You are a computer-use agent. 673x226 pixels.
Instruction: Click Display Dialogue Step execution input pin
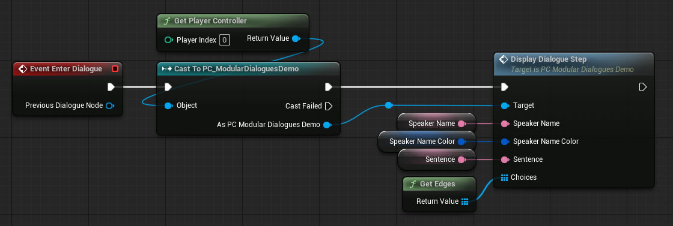[505, 88]
